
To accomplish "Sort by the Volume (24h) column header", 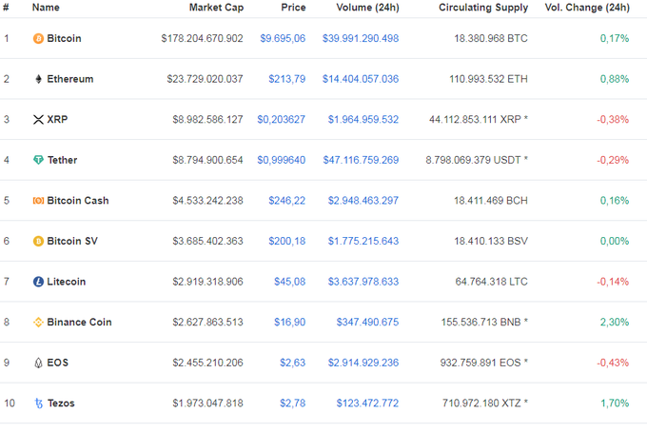I will (367, 8).
